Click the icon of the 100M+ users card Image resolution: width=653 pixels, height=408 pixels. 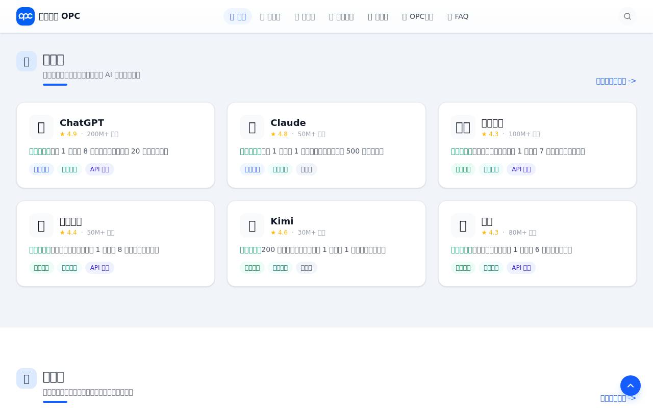click(463, 127)
